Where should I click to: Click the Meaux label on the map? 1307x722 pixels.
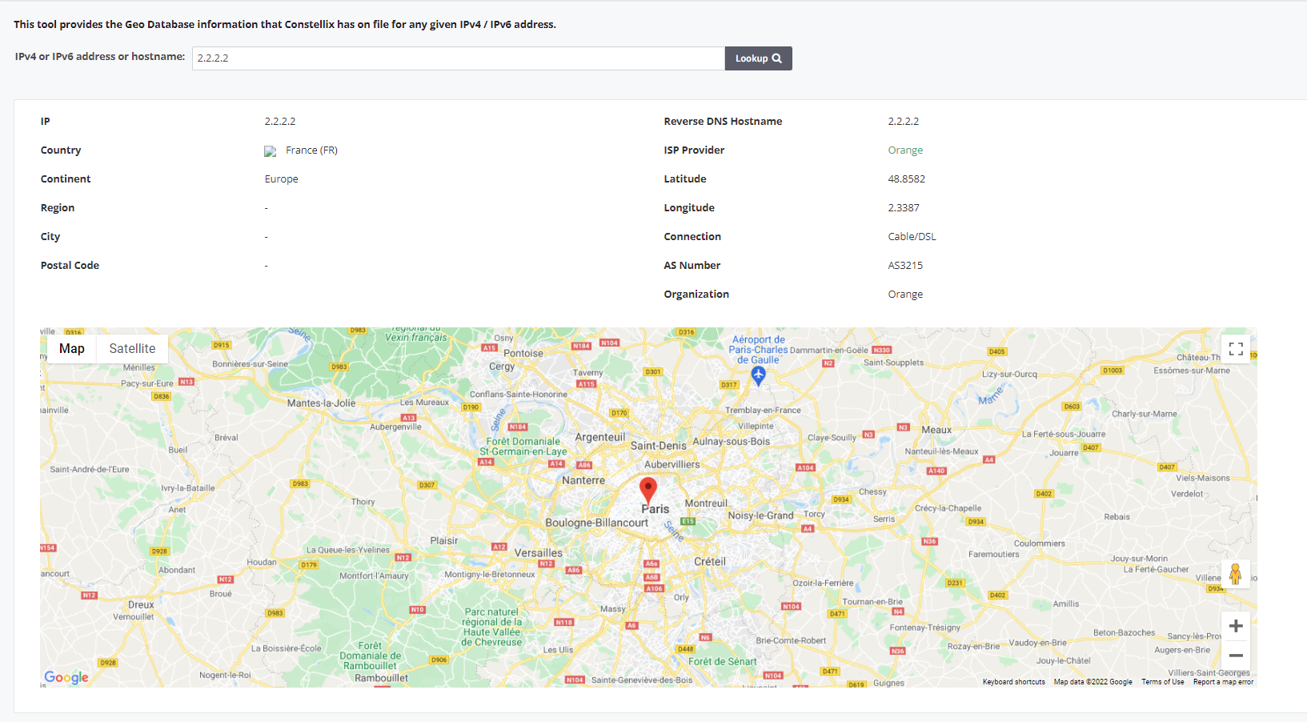coord(936,430)
